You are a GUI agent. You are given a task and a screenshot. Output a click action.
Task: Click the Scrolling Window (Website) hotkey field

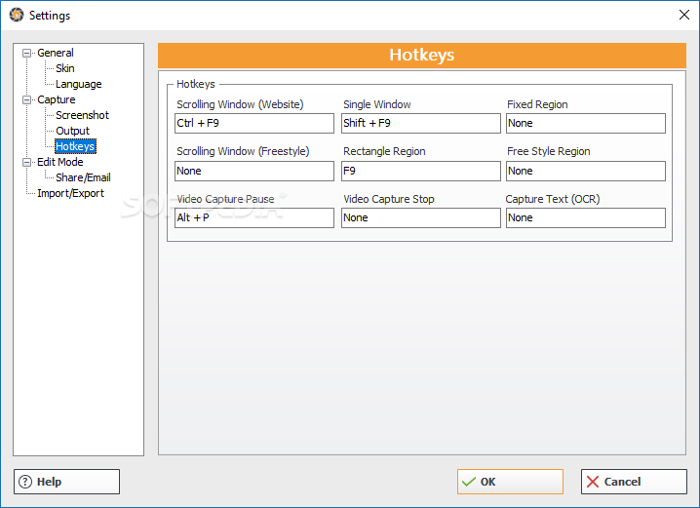(254, 123)
